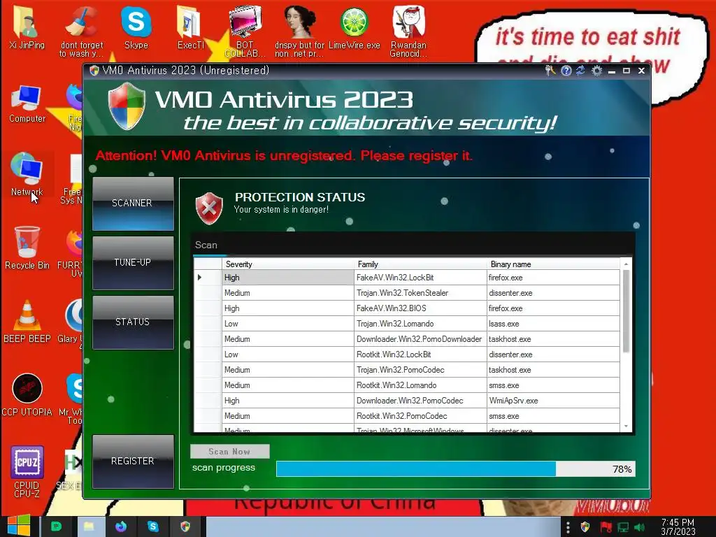Click the VM0 Antivirus shield logo
This screenshot has width=716, height=537.
click(x=127, y=106)
